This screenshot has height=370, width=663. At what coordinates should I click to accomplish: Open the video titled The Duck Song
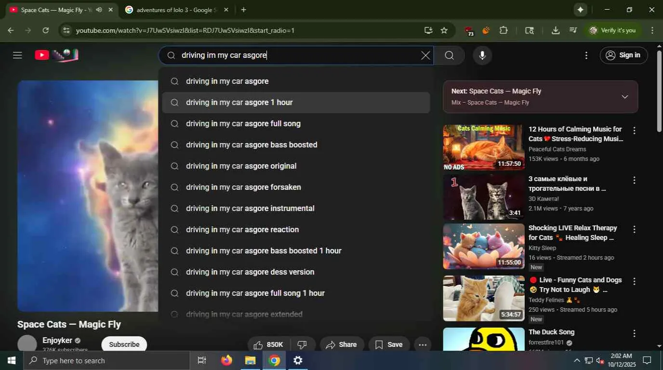tap(551, 332)
